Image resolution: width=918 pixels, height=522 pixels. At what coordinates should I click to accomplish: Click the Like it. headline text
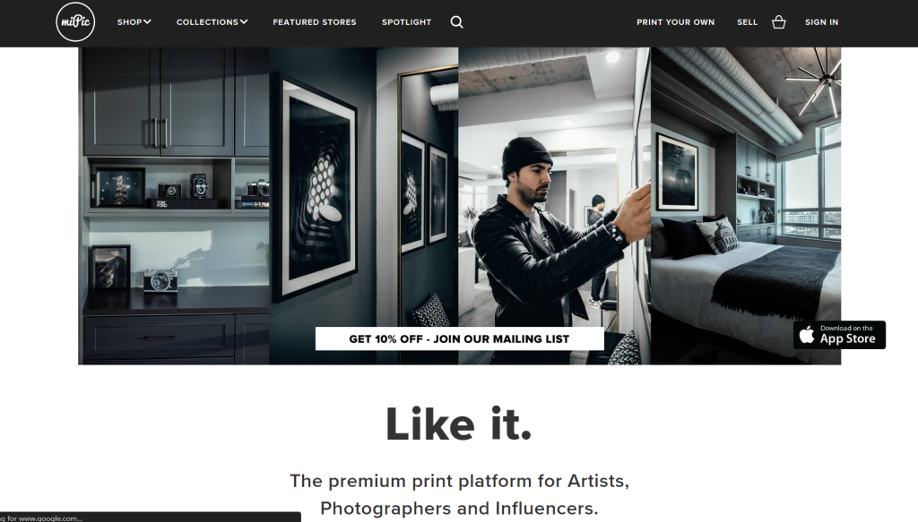click(458, 424)
